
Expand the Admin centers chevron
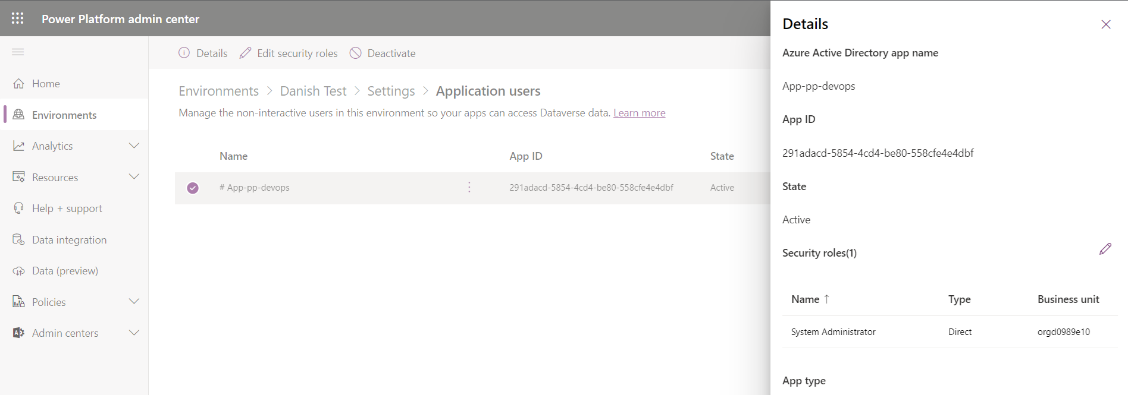tap(134, 333)
